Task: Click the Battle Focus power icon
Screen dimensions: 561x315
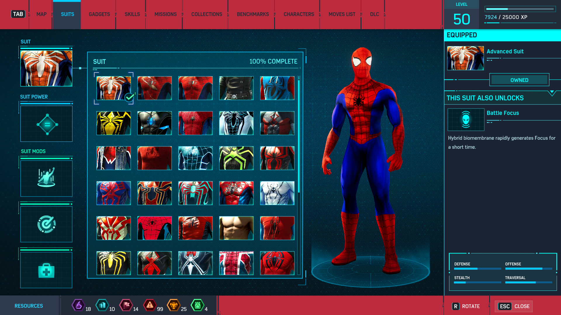Action: point(466,120)
